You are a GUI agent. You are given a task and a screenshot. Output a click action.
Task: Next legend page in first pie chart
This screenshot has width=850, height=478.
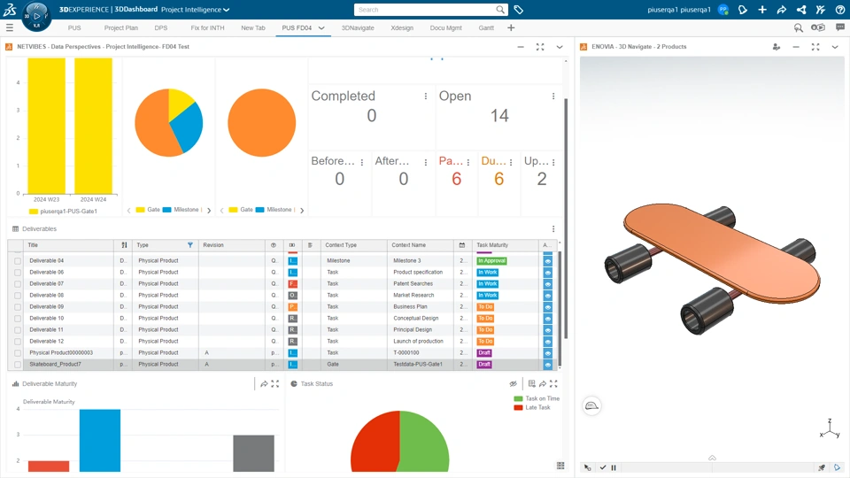(209, 211)
